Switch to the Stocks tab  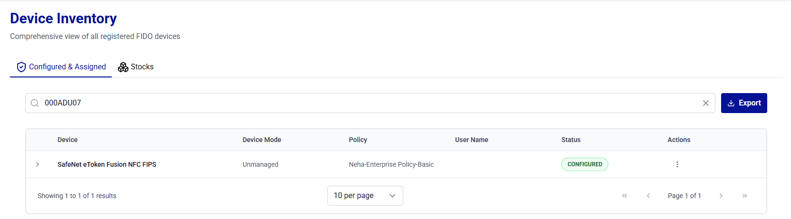136,67
